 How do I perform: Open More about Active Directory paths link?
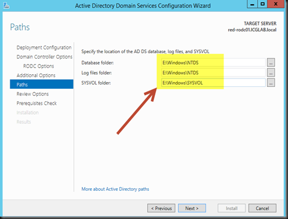pyautogui.click(x=115, y=189)
